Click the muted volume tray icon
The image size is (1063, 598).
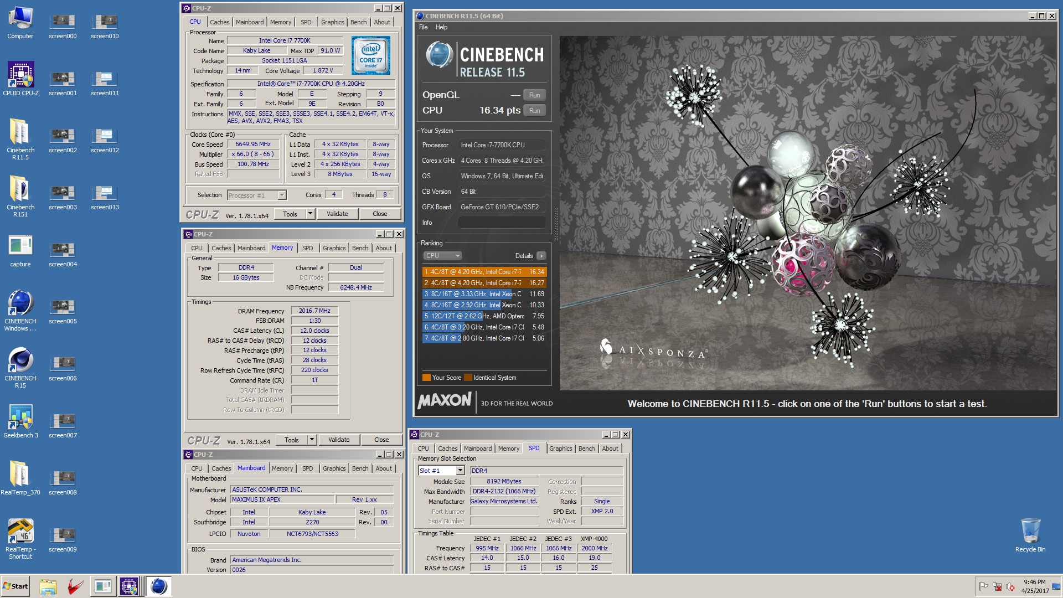1010,586
